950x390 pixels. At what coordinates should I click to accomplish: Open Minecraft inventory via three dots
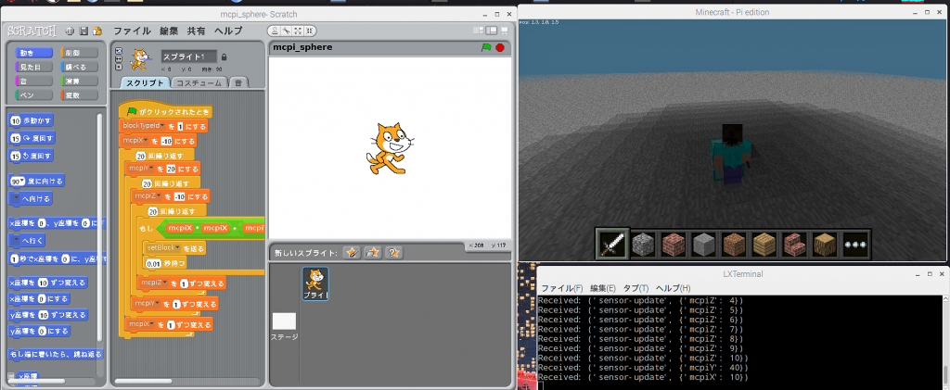855,245
